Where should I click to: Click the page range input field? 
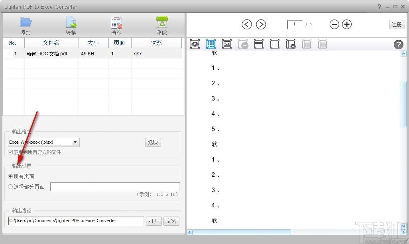tap(115, 187)
